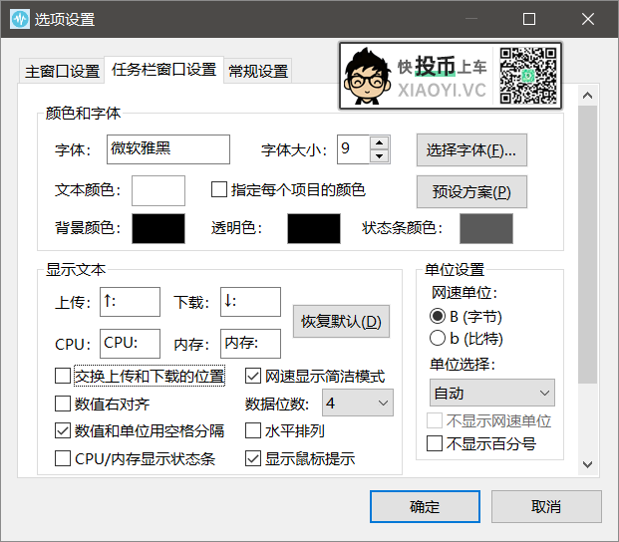Click the 选择字体(F)... button
The height and width of the screenshot is (542, 619).
click(471, 149)
